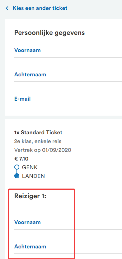
Task: Click the 'Persoonlijke gegevens' heading
Action: click(x=49, y=33)
